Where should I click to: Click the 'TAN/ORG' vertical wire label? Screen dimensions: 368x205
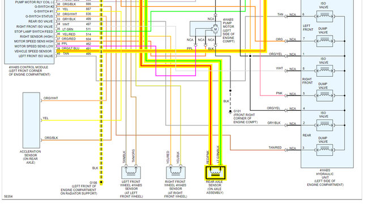[133, 156]
